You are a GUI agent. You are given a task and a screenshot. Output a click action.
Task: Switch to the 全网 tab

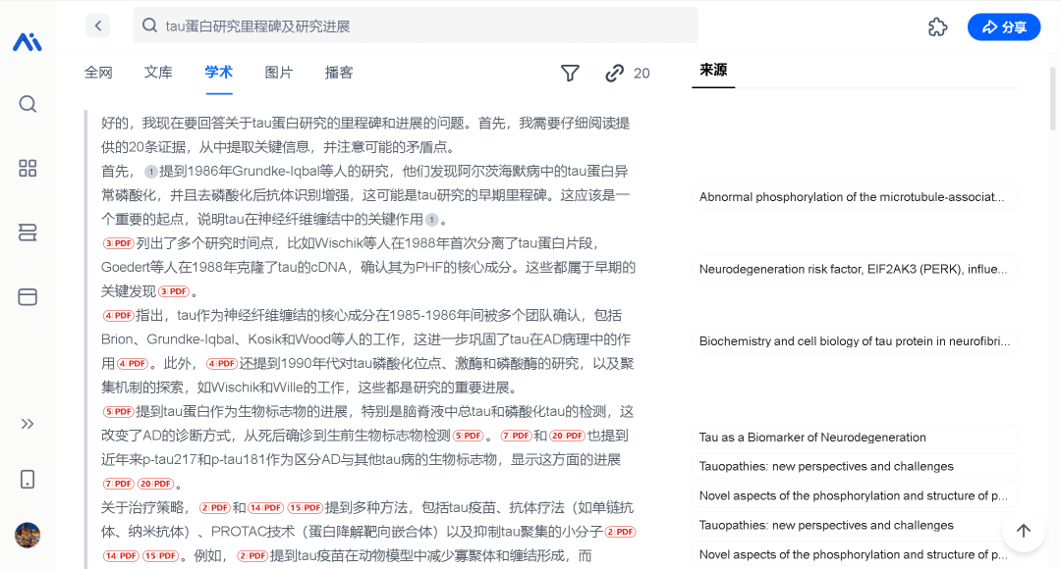[98, 73]
